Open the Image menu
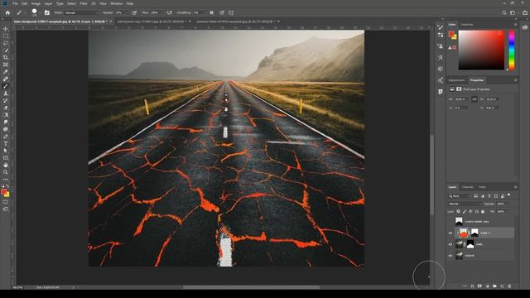Image resolution: width=530 pixels, height=298 pixels. pyautogui.click(x=36, y=3)
